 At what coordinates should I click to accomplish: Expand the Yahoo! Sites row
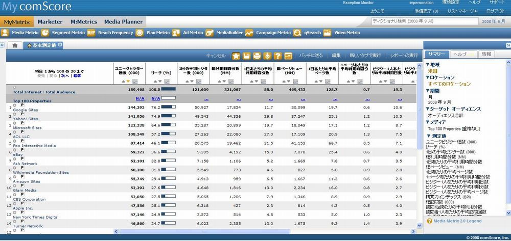point(14,114)
